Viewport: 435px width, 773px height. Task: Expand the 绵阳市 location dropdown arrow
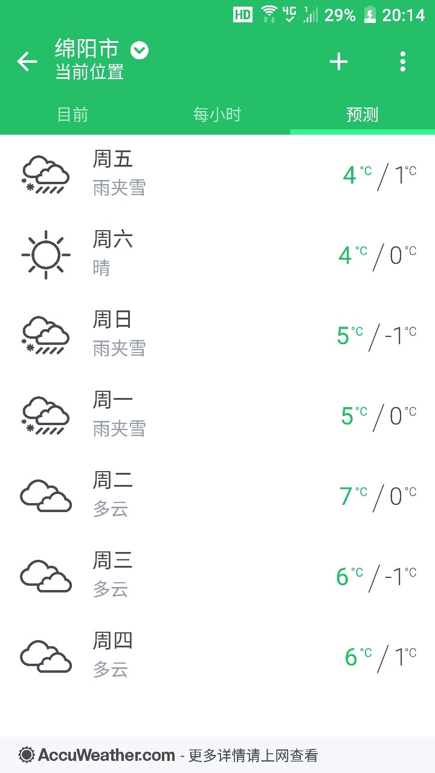[x=140, y=50]
